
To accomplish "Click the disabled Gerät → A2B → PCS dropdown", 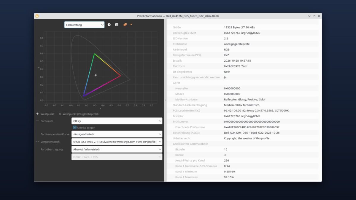I will tap(117, 157).
